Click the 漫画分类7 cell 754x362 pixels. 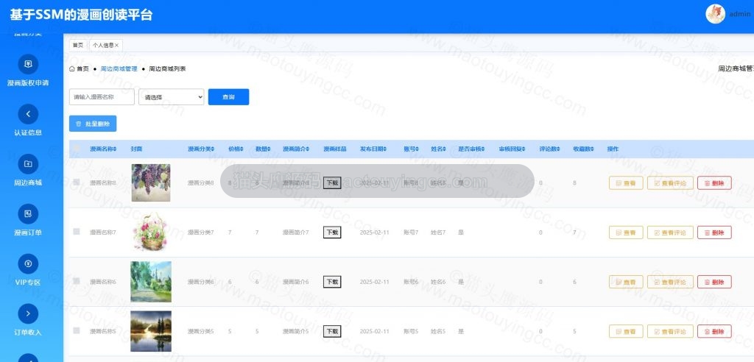click(x=200, y=233)
